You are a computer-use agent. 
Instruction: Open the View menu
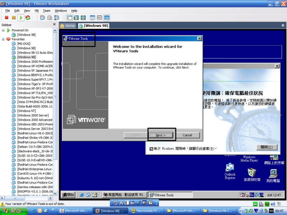tap(27, 11)
